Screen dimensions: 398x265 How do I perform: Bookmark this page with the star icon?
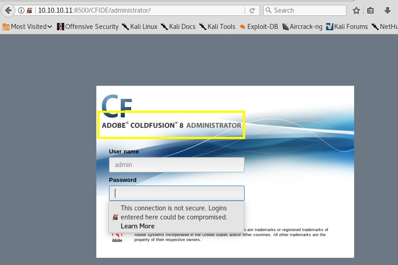(x=356, y=10)
